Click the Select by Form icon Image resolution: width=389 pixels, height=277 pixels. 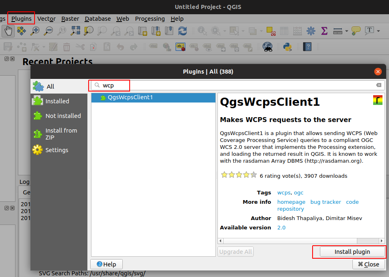coord(252,31)
